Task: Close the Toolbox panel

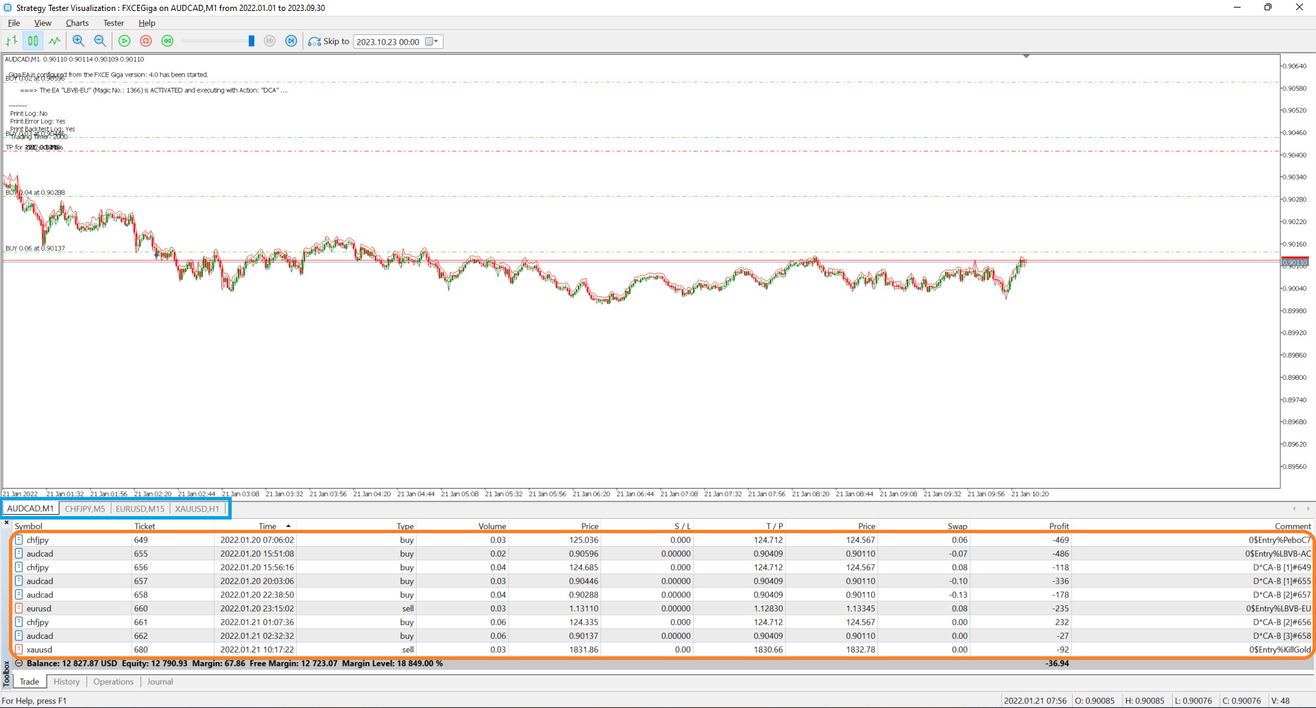Action: [x=6, y=522]
